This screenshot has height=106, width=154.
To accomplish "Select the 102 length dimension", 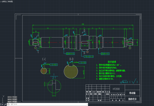I will 48,28.
